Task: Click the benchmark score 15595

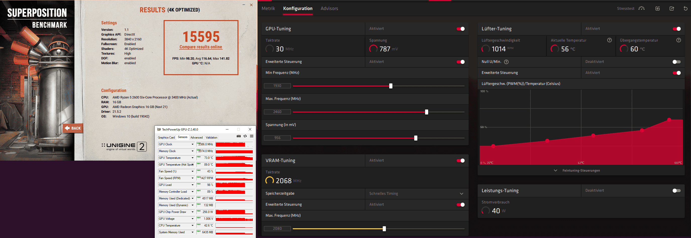Action: pos(201,36)
